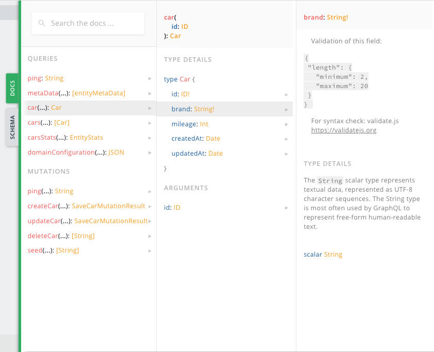Image resolution: width=434 pixels, height=352 pixels.
Task: Open the updateCar mutation
Action: [88, 221]
